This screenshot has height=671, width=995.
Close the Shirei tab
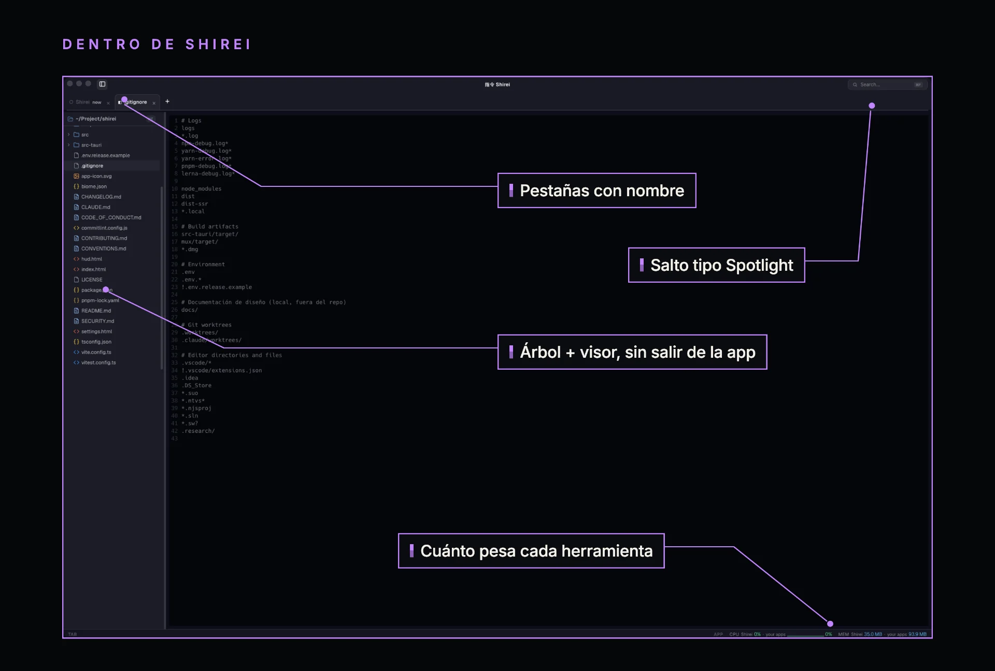[108, 103]
